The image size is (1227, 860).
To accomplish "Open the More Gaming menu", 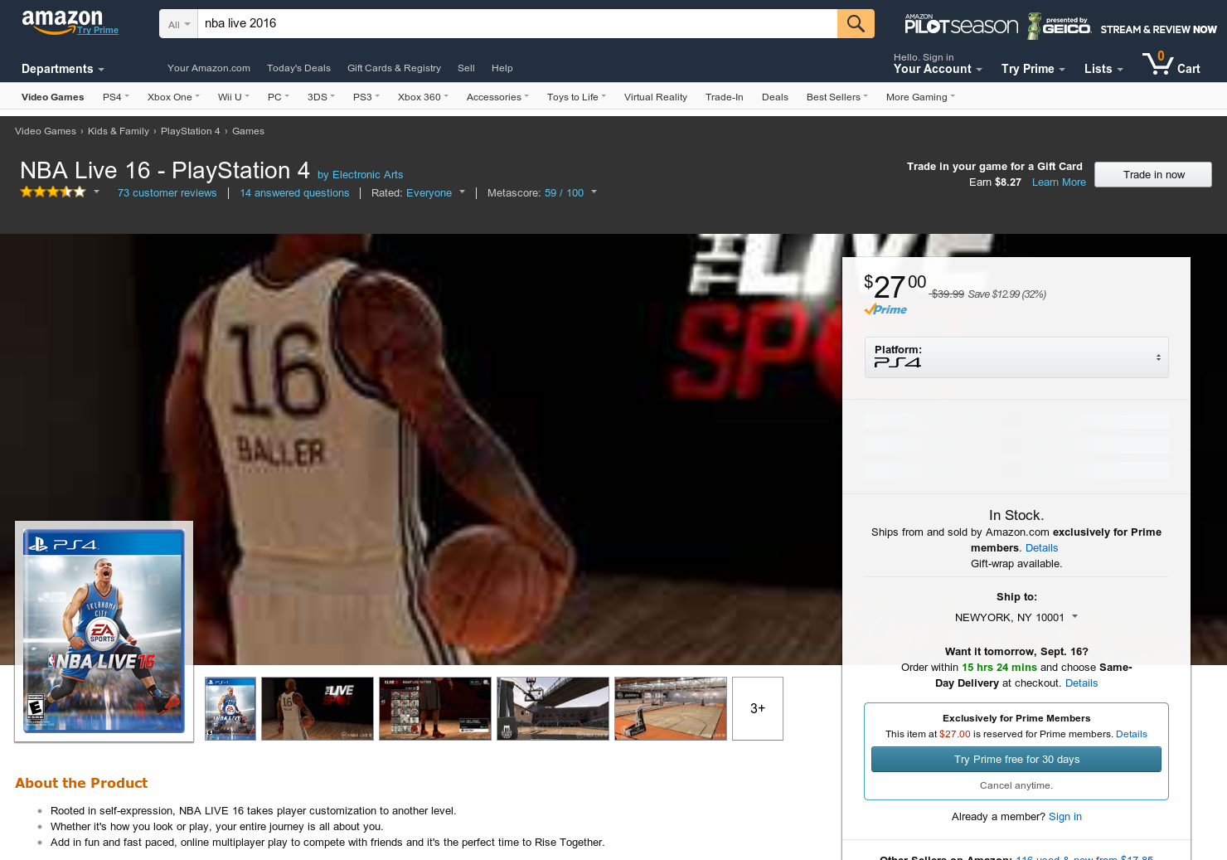I will [920, 97].
